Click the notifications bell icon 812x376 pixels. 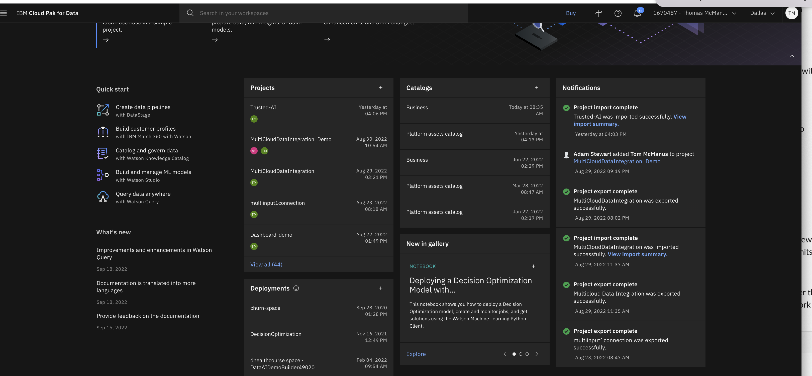[637, 13]
